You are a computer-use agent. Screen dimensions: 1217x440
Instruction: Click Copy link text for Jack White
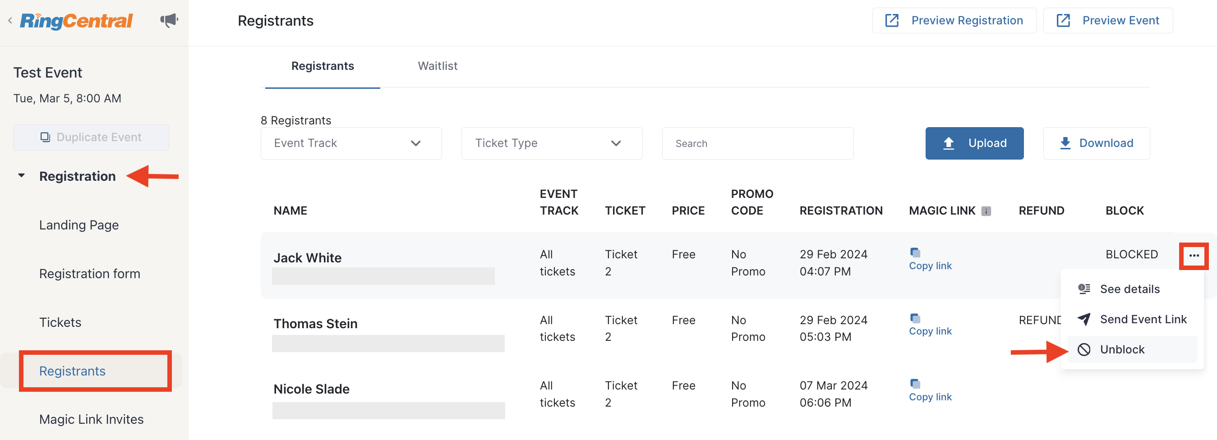(x=930, y=266)
